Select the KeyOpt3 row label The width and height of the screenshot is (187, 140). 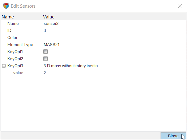[x=15, y=66]
